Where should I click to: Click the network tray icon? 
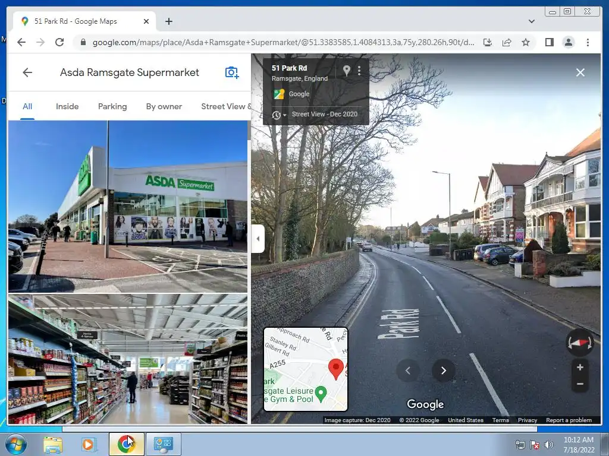point(520,445)
